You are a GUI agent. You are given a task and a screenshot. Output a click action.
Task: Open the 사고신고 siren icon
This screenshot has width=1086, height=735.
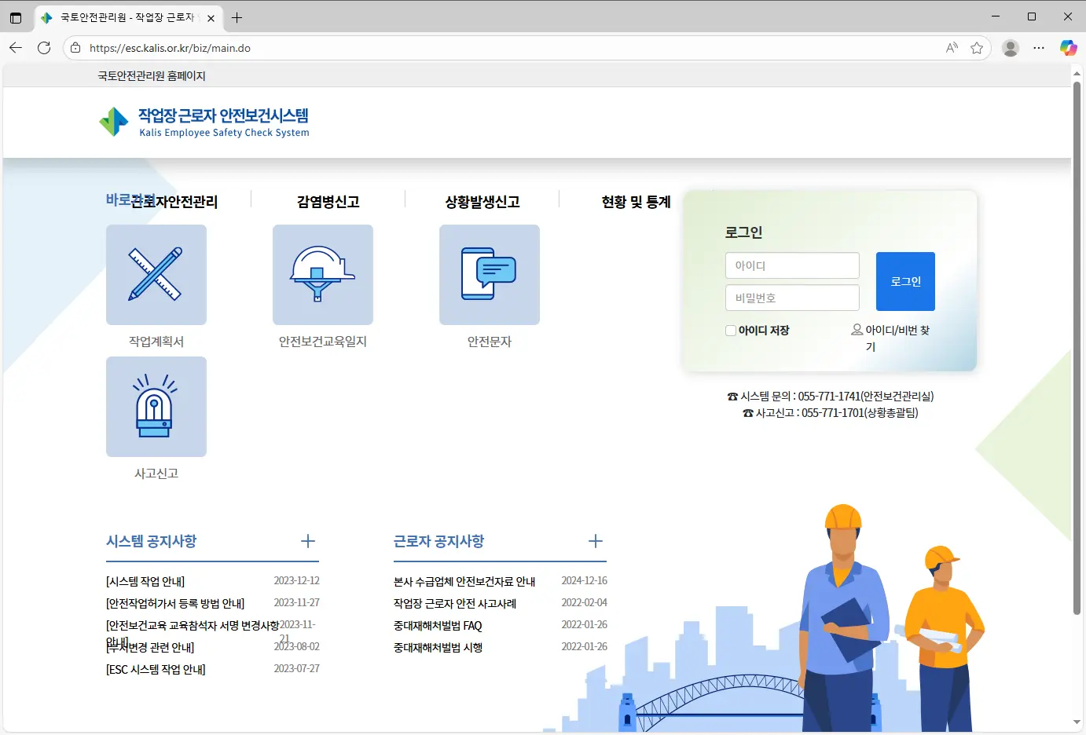[x=156, y=407]
